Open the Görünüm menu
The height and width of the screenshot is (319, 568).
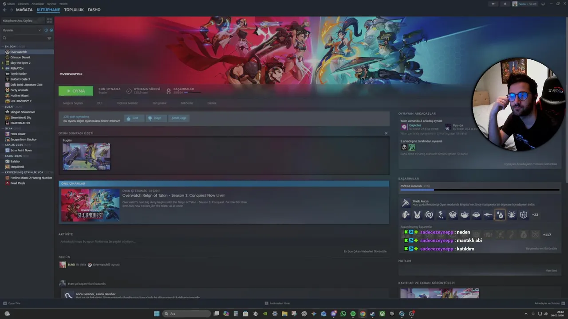pyautogui.click(x=23, y=4)
